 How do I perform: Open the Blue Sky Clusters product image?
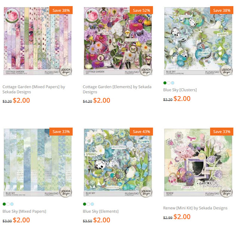pos(198,41)
